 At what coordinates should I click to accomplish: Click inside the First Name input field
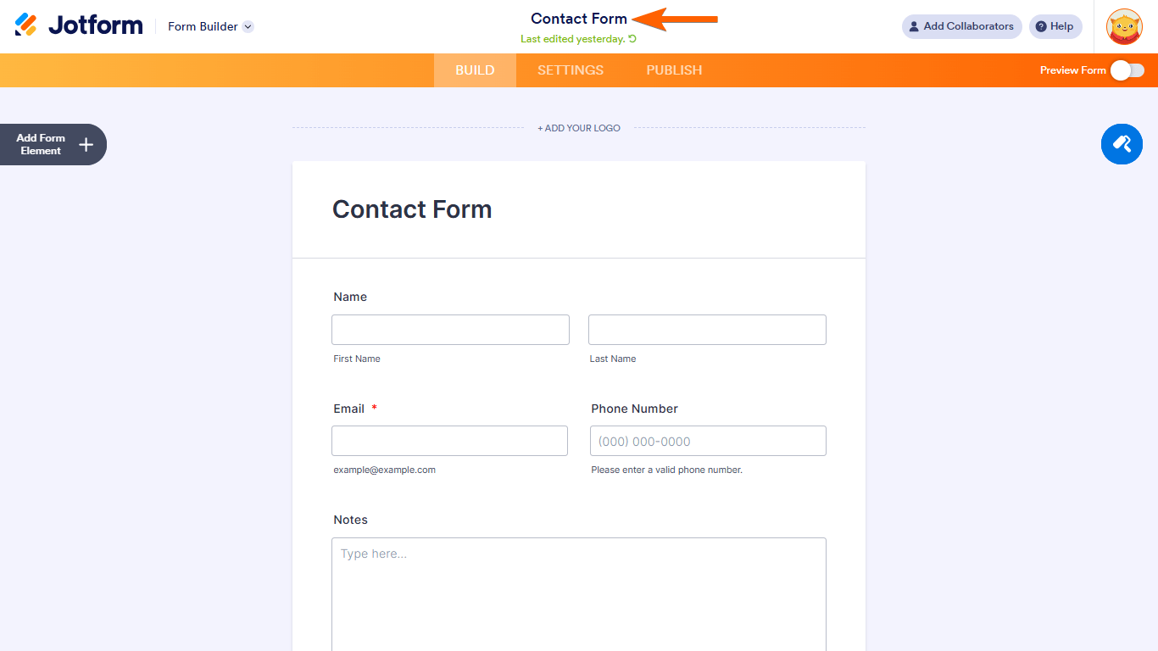tap(450, 330)
